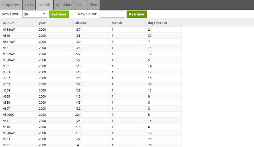Open the Help tab
254x147 pixels.
29,5
